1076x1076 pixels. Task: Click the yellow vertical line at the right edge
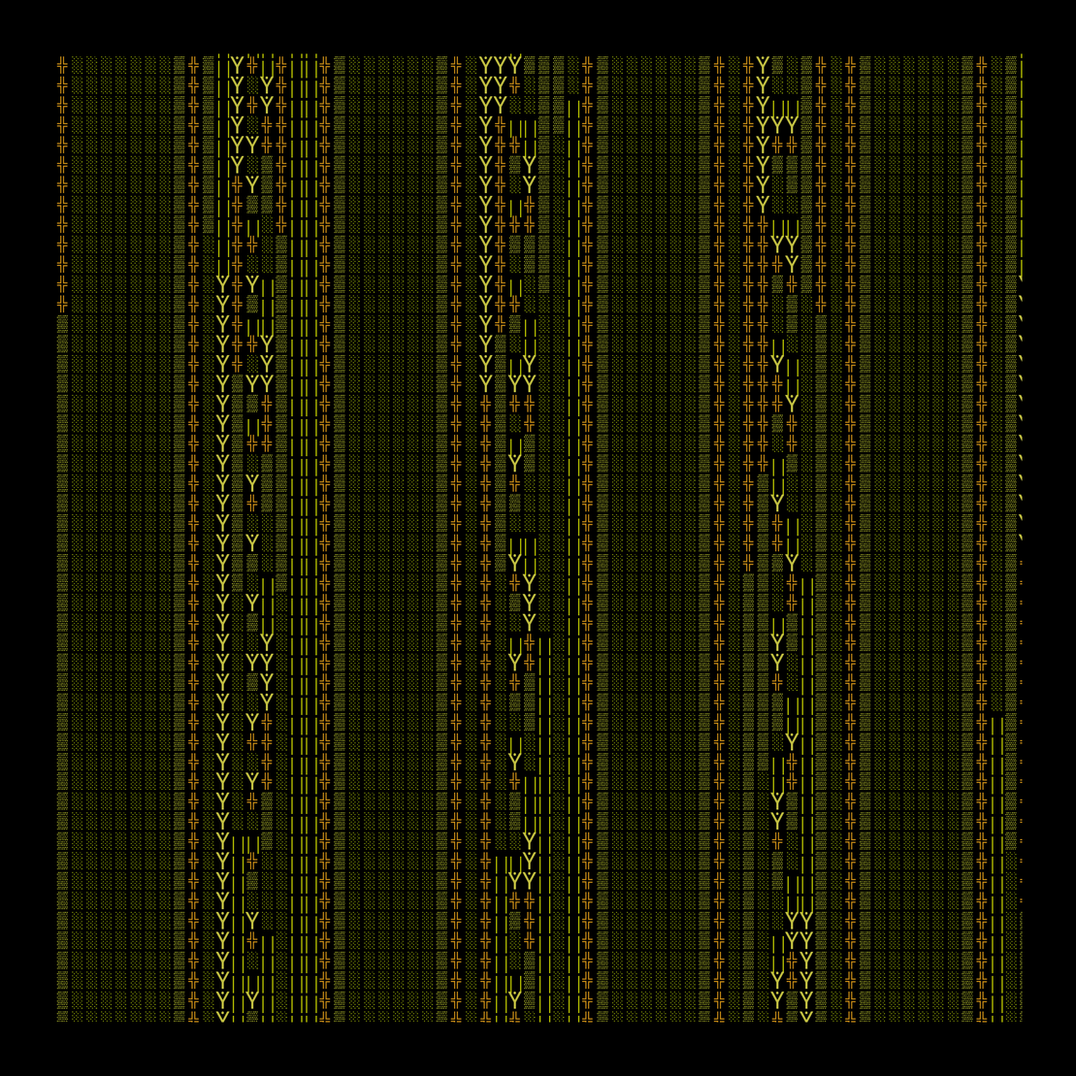[x=1021, y=165]
